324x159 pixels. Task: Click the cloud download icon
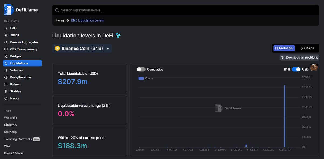(283, 58)
